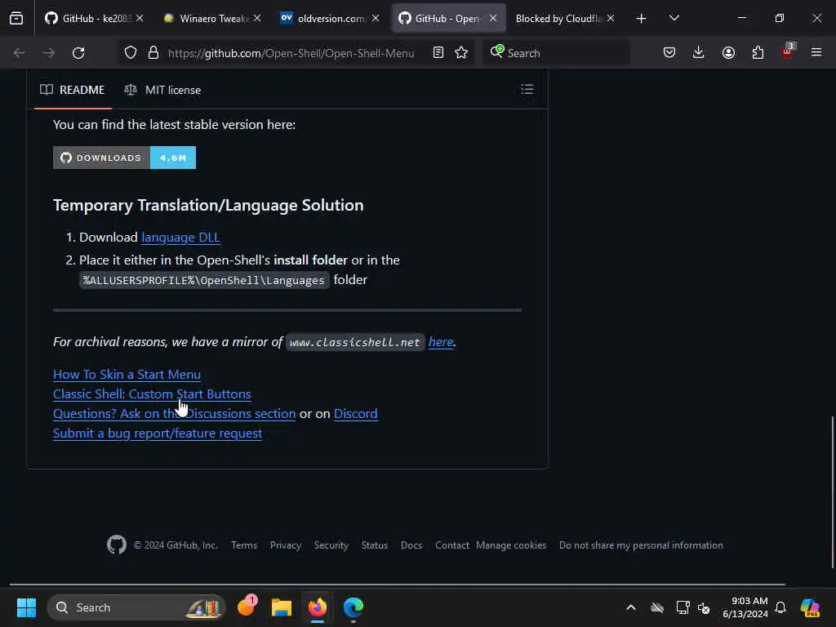This screenshot has width=836, height=627.
Task: Open Discussions section questions link
Action: coord(175,414)
